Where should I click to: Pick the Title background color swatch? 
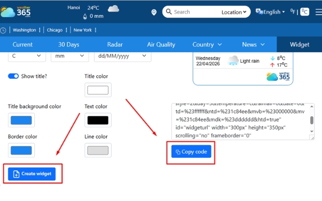click(21, 120)
